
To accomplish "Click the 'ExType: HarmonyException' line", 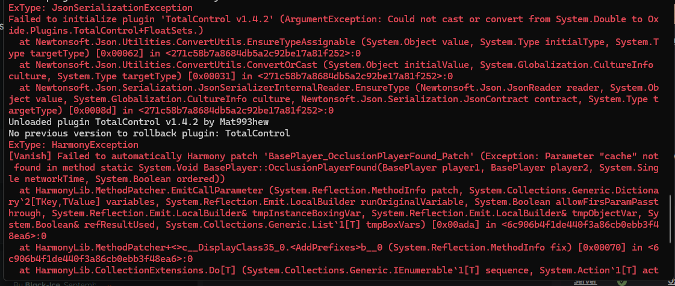I will click(x=73, y=145).
